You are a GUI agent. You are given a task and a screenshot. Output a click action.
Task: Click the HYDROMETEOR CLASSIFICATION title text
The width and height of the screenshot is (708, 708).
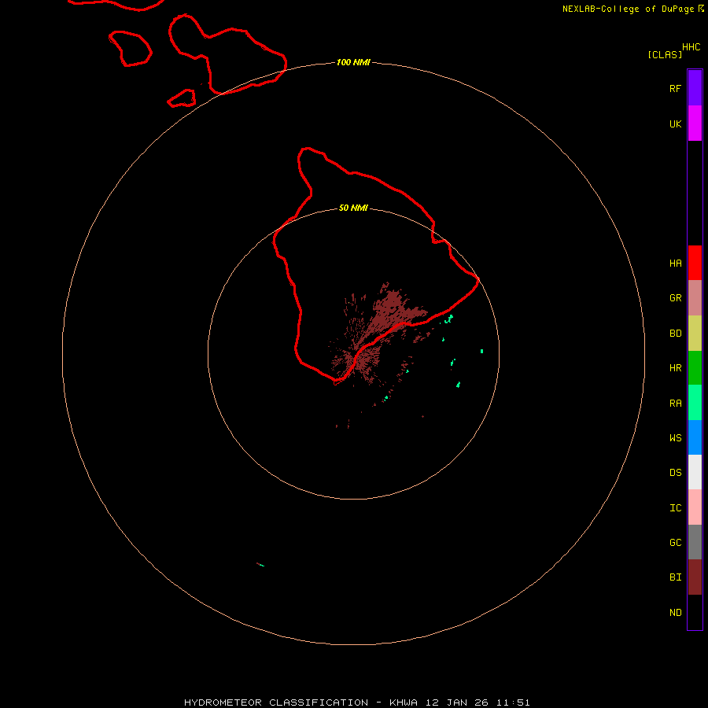point(276,702)
